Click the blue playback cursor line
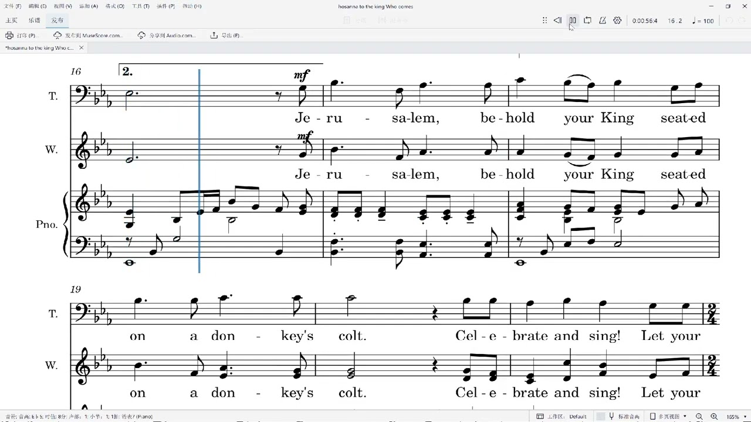 coord(199,171)
